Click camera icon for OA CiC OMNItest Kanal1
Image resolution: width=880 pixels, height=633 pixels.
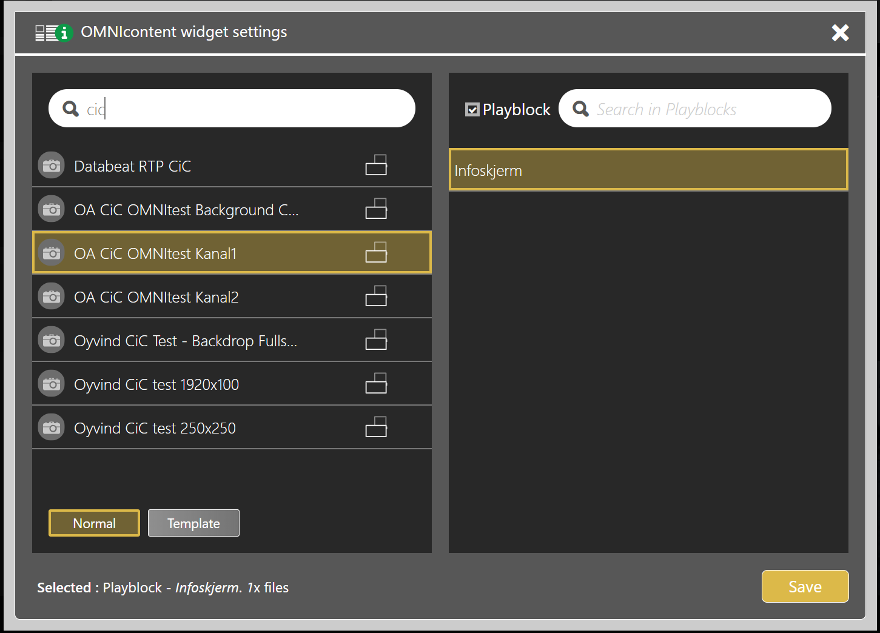[x=52, y=253]
